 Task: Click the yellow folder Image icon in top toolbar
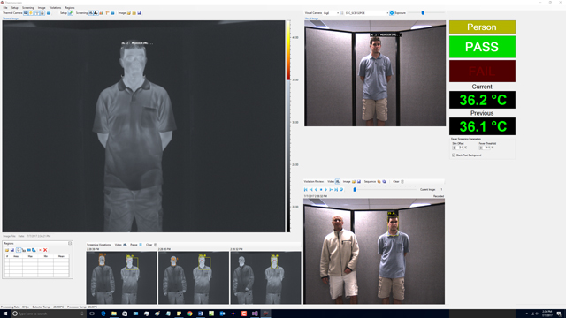pos(134,13)
